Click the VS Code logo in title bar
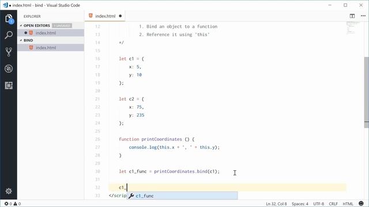The image size is (369, 207). tap(5, 5)
